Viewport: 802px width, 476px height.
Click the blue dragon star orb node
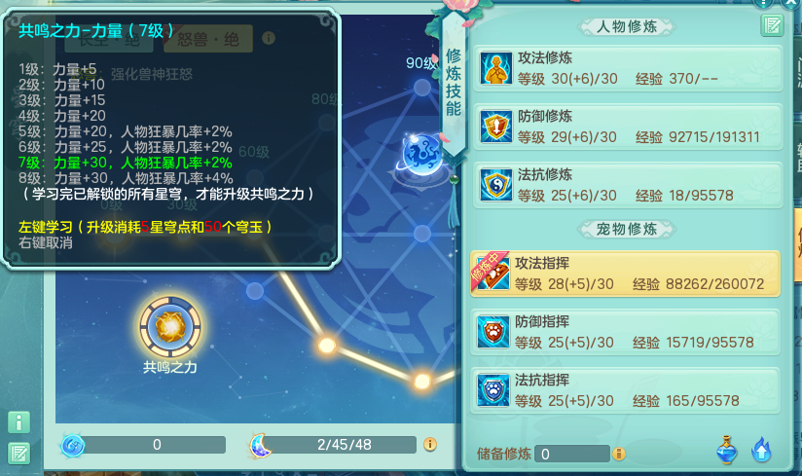pos(421,156)
